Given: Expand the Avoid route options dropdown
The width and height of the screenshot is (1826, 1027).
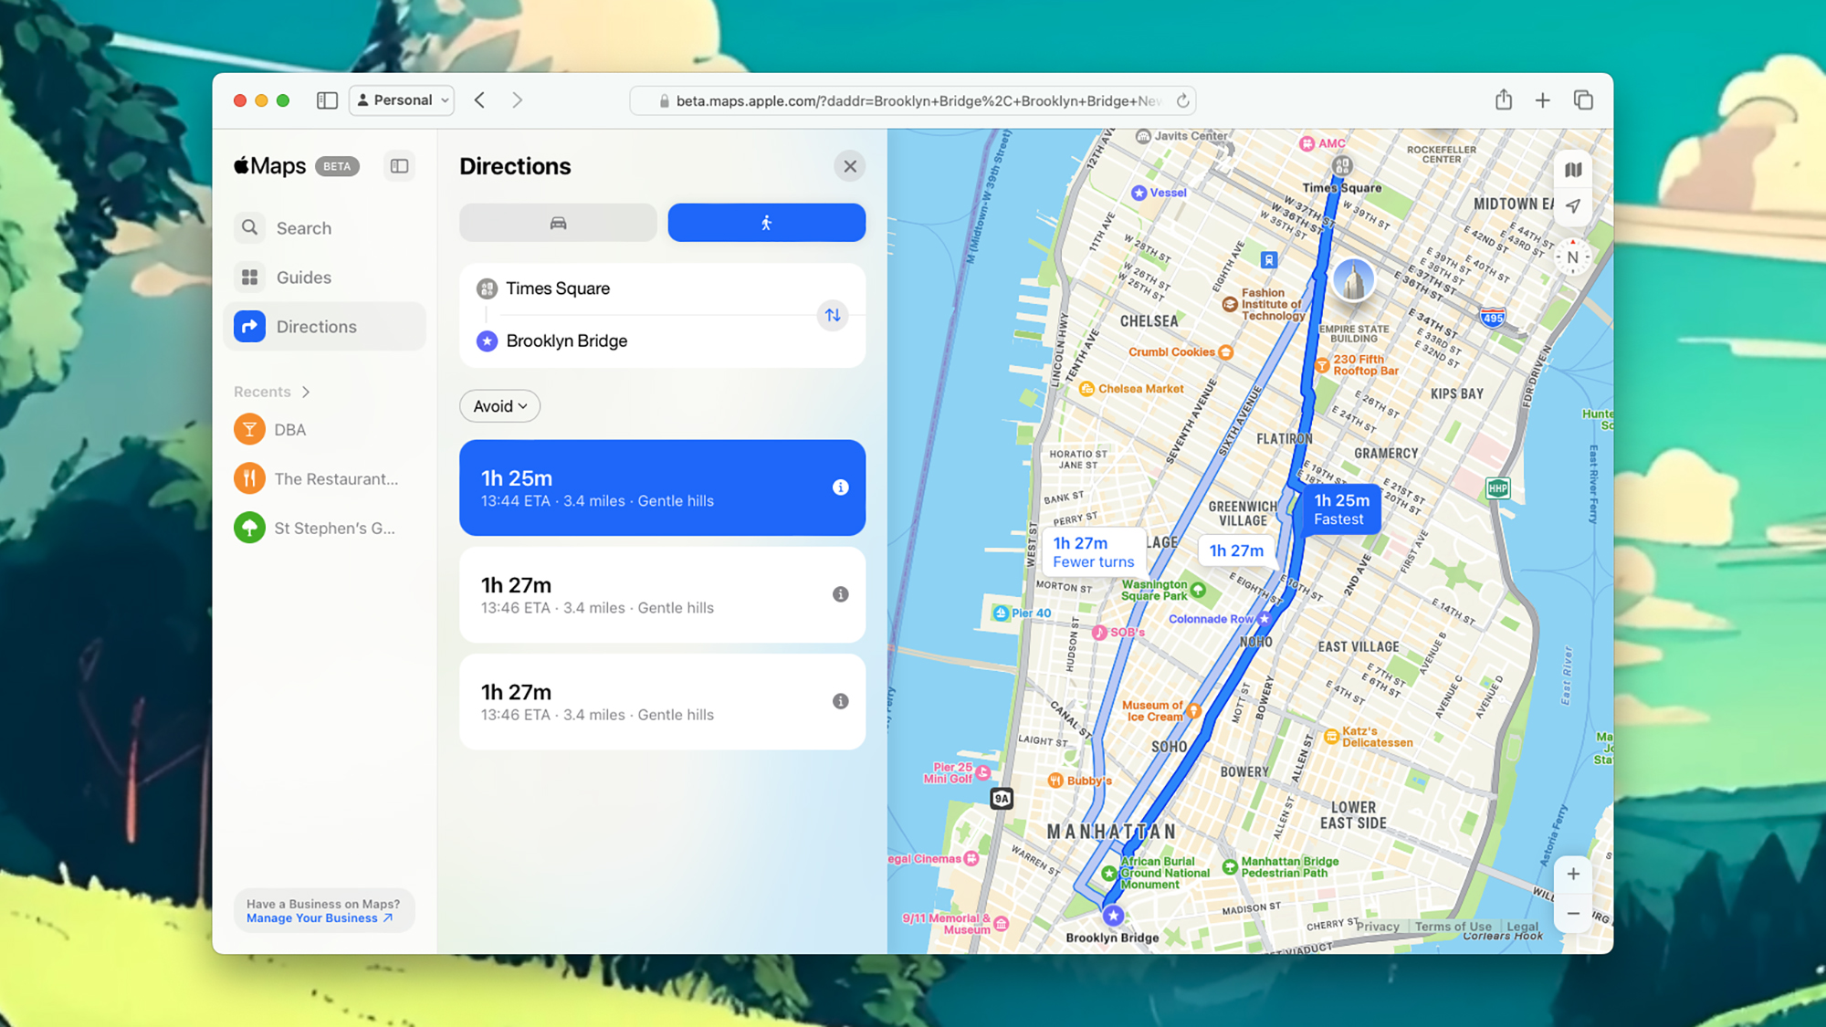Looking at the screenshot, I should click(x=498, y=405).
